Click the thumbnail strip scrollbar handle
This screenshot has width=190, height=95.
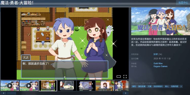coord(11,93)
